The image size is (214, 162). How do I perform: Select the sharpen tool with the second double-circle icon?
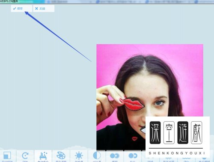(133, 156)
